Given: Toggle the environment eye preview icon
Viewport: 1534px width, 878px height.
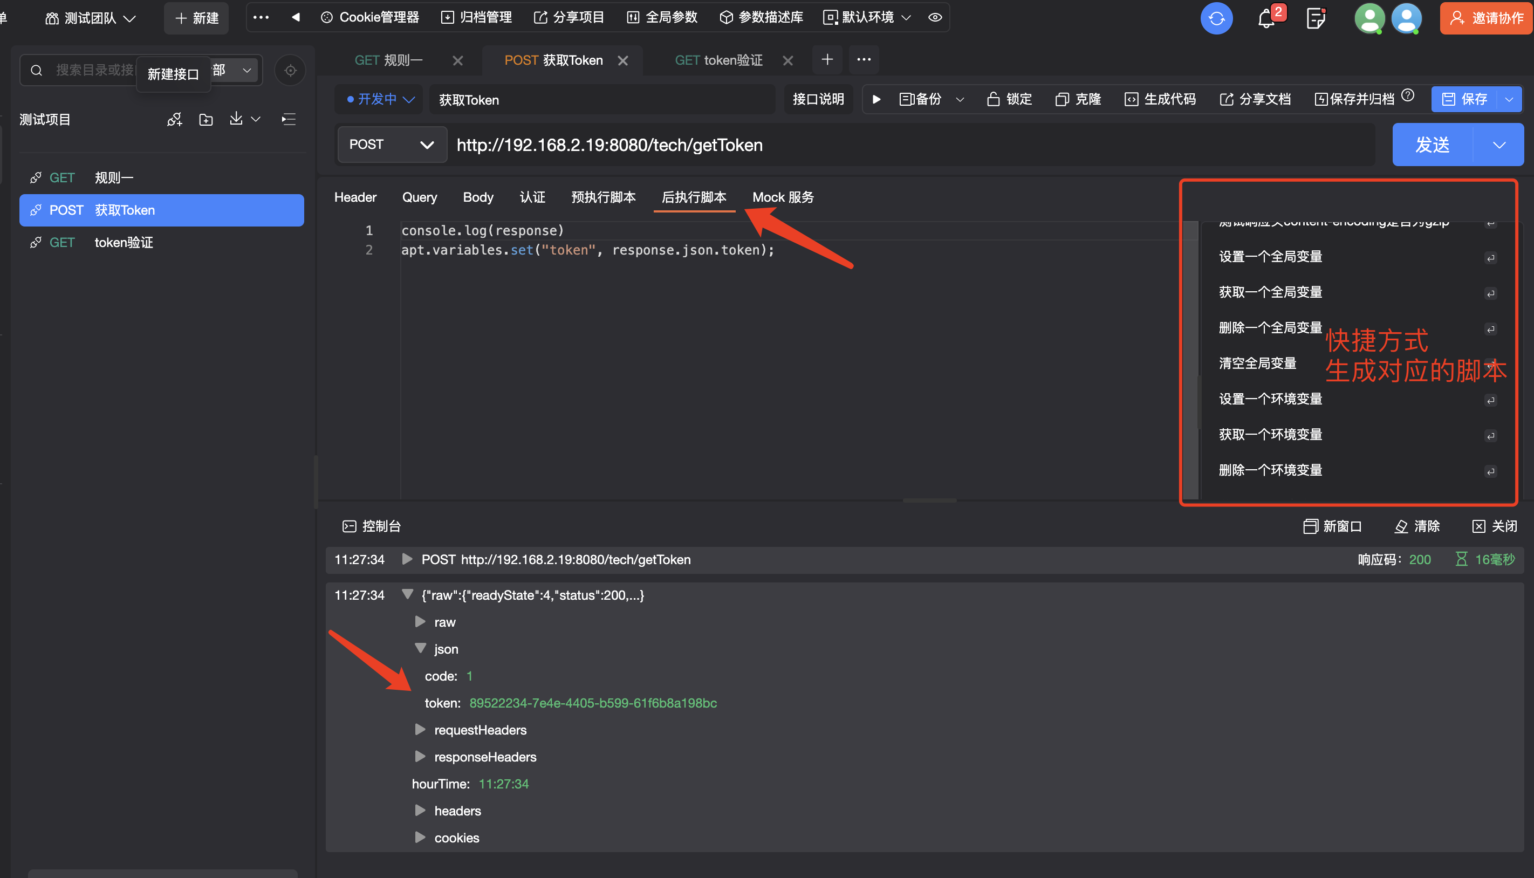Looking at the screenshot, I should pyautogui.click(x=935, y=17).
